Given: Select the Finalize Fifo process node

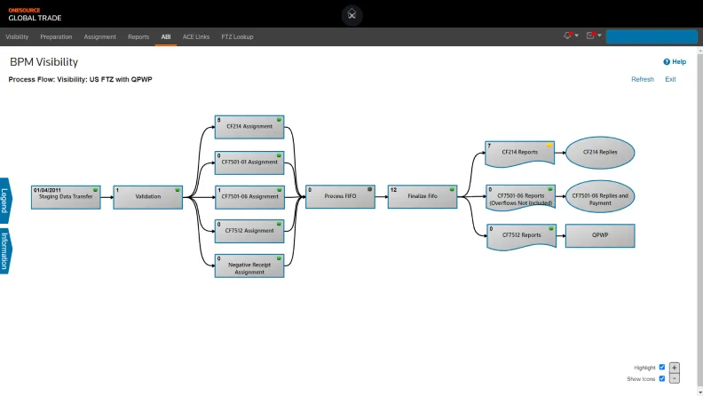Looking at the screenshot, I should (420, 196).
